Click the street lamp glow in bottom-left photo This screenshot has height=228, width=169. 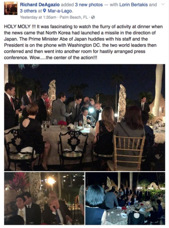point(51,181)
